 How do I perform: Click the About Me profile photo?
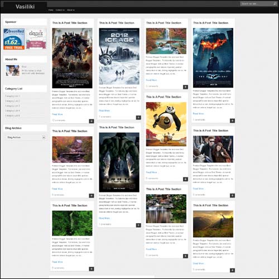[x=13, y=70]
